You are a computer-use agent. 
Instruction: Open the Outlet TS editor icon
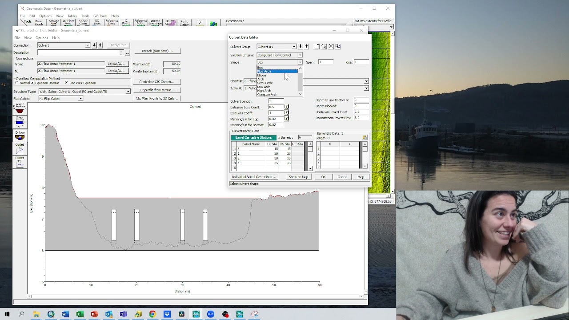point(20,161)
